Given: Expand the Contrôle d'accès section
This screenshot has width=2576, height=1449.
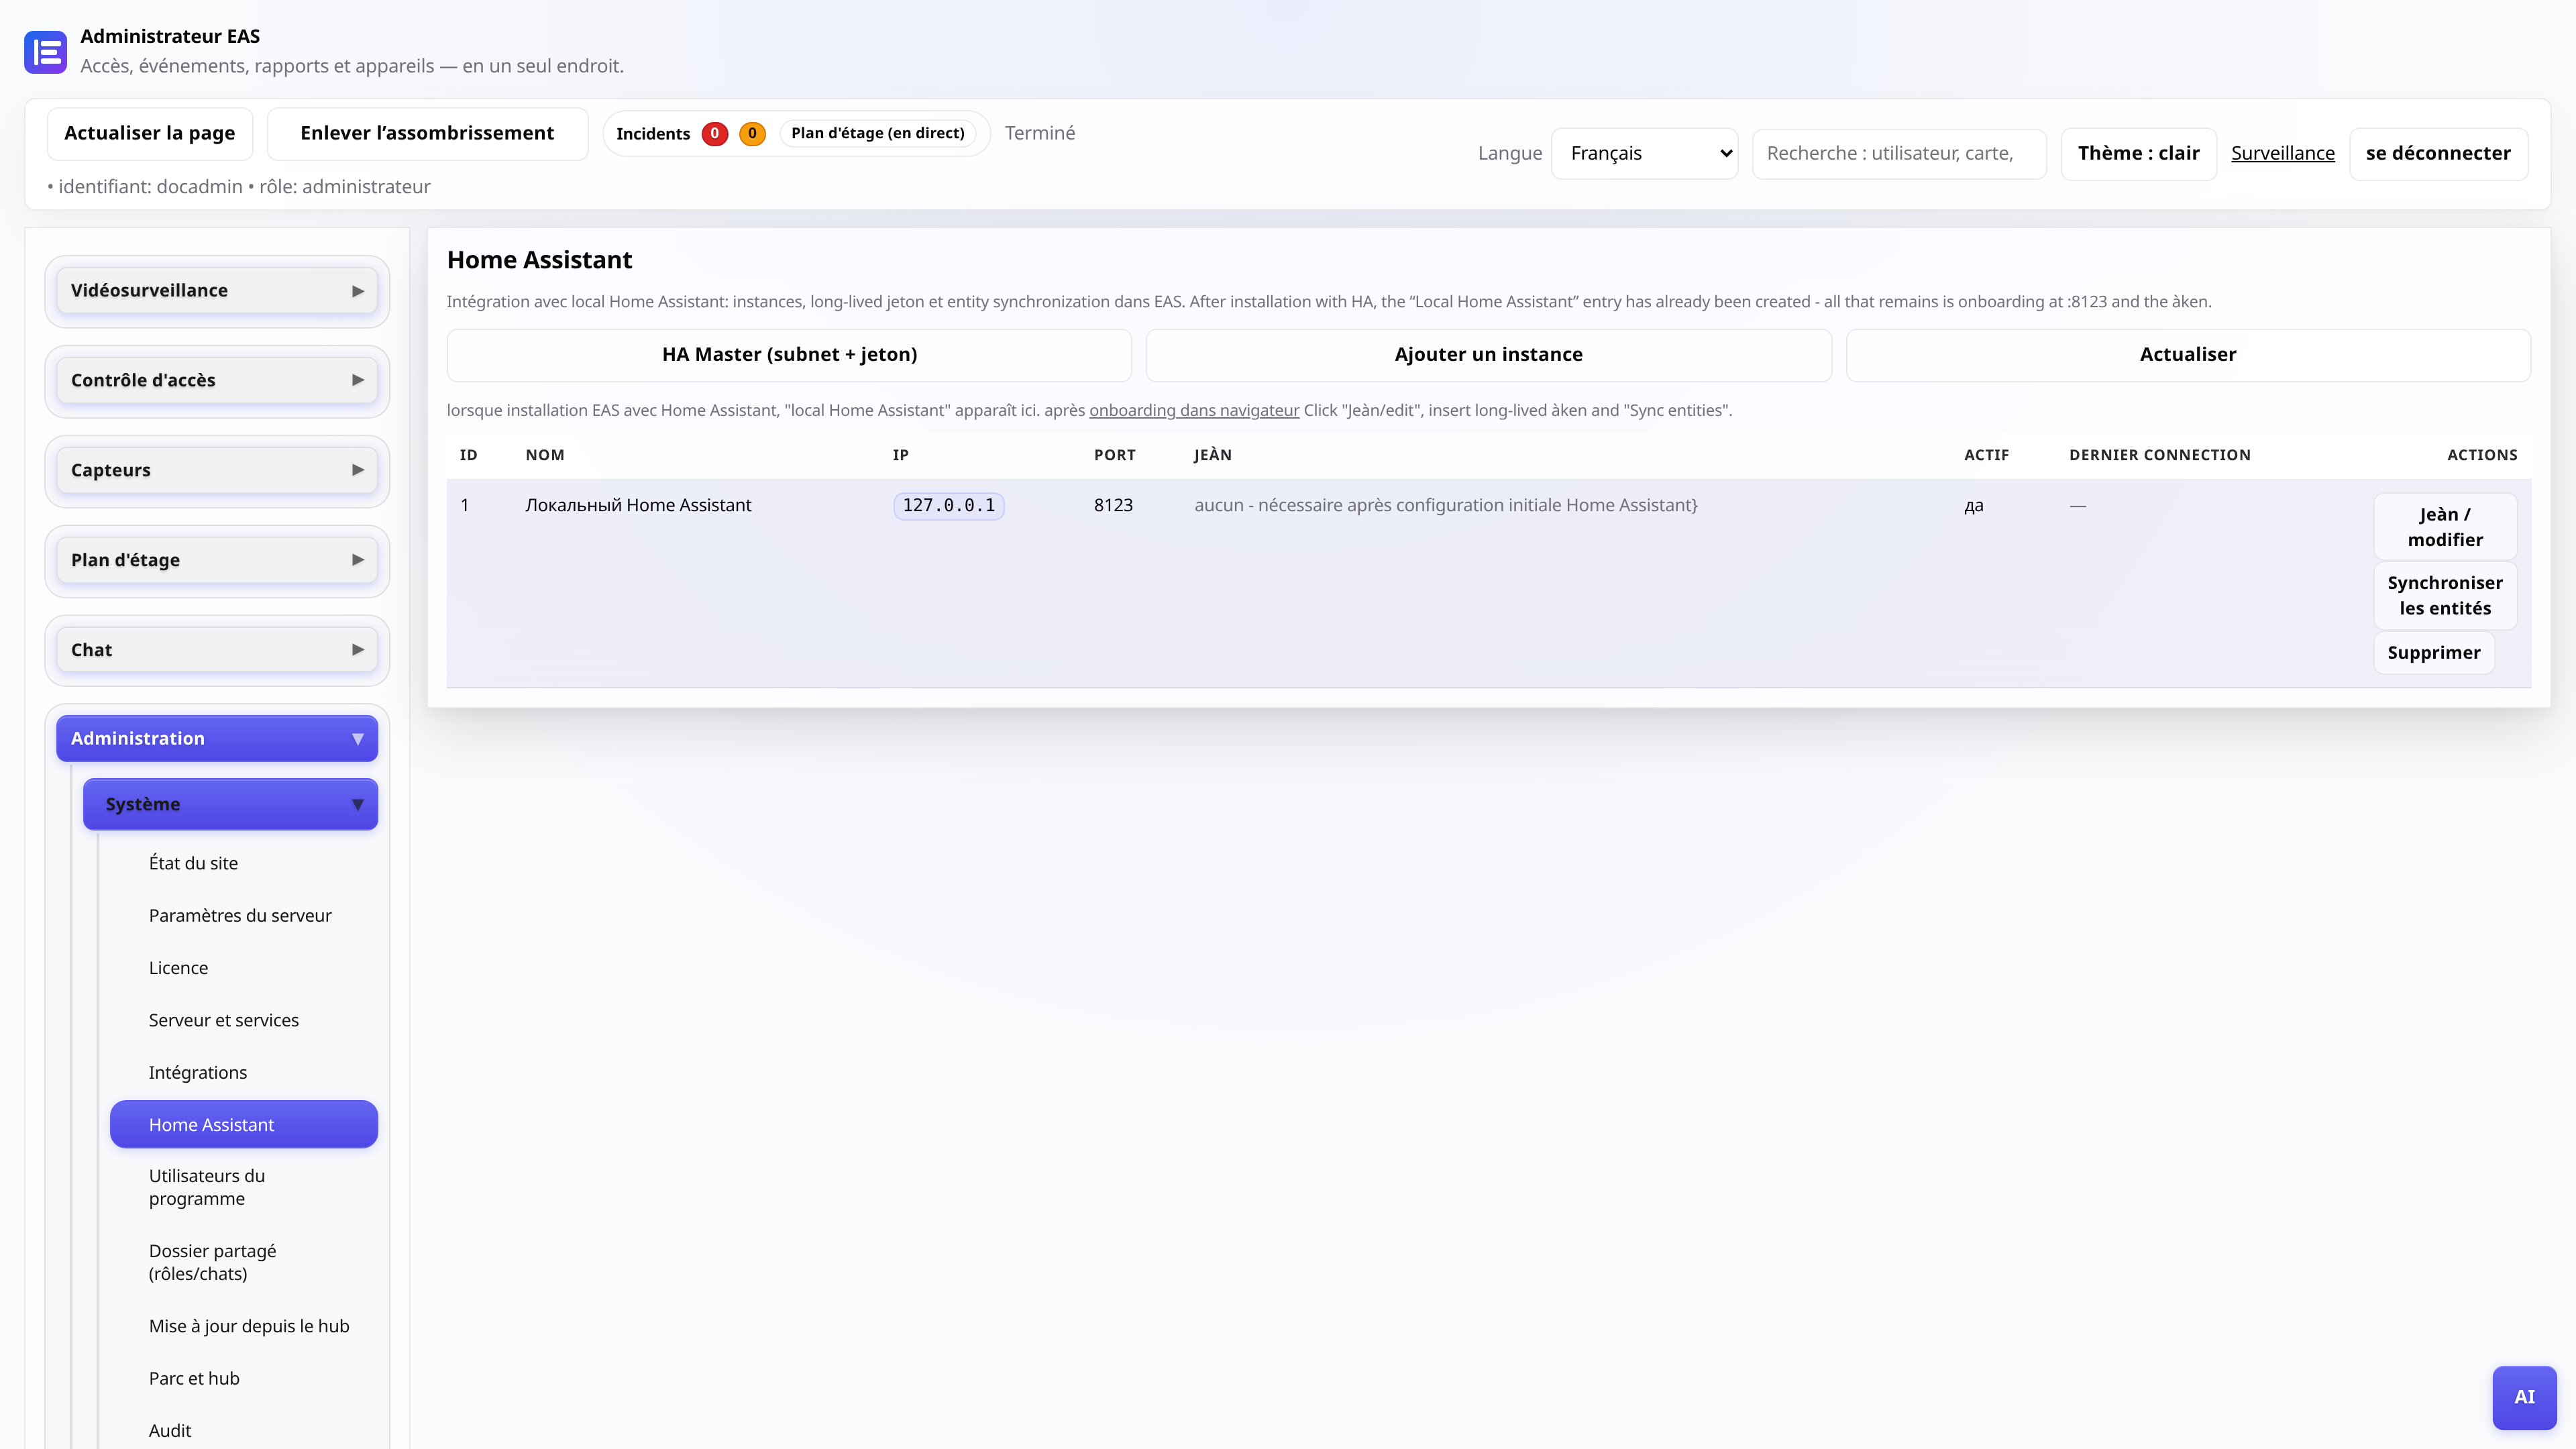Looking at the screenshot, I should [x=217, y=380].
